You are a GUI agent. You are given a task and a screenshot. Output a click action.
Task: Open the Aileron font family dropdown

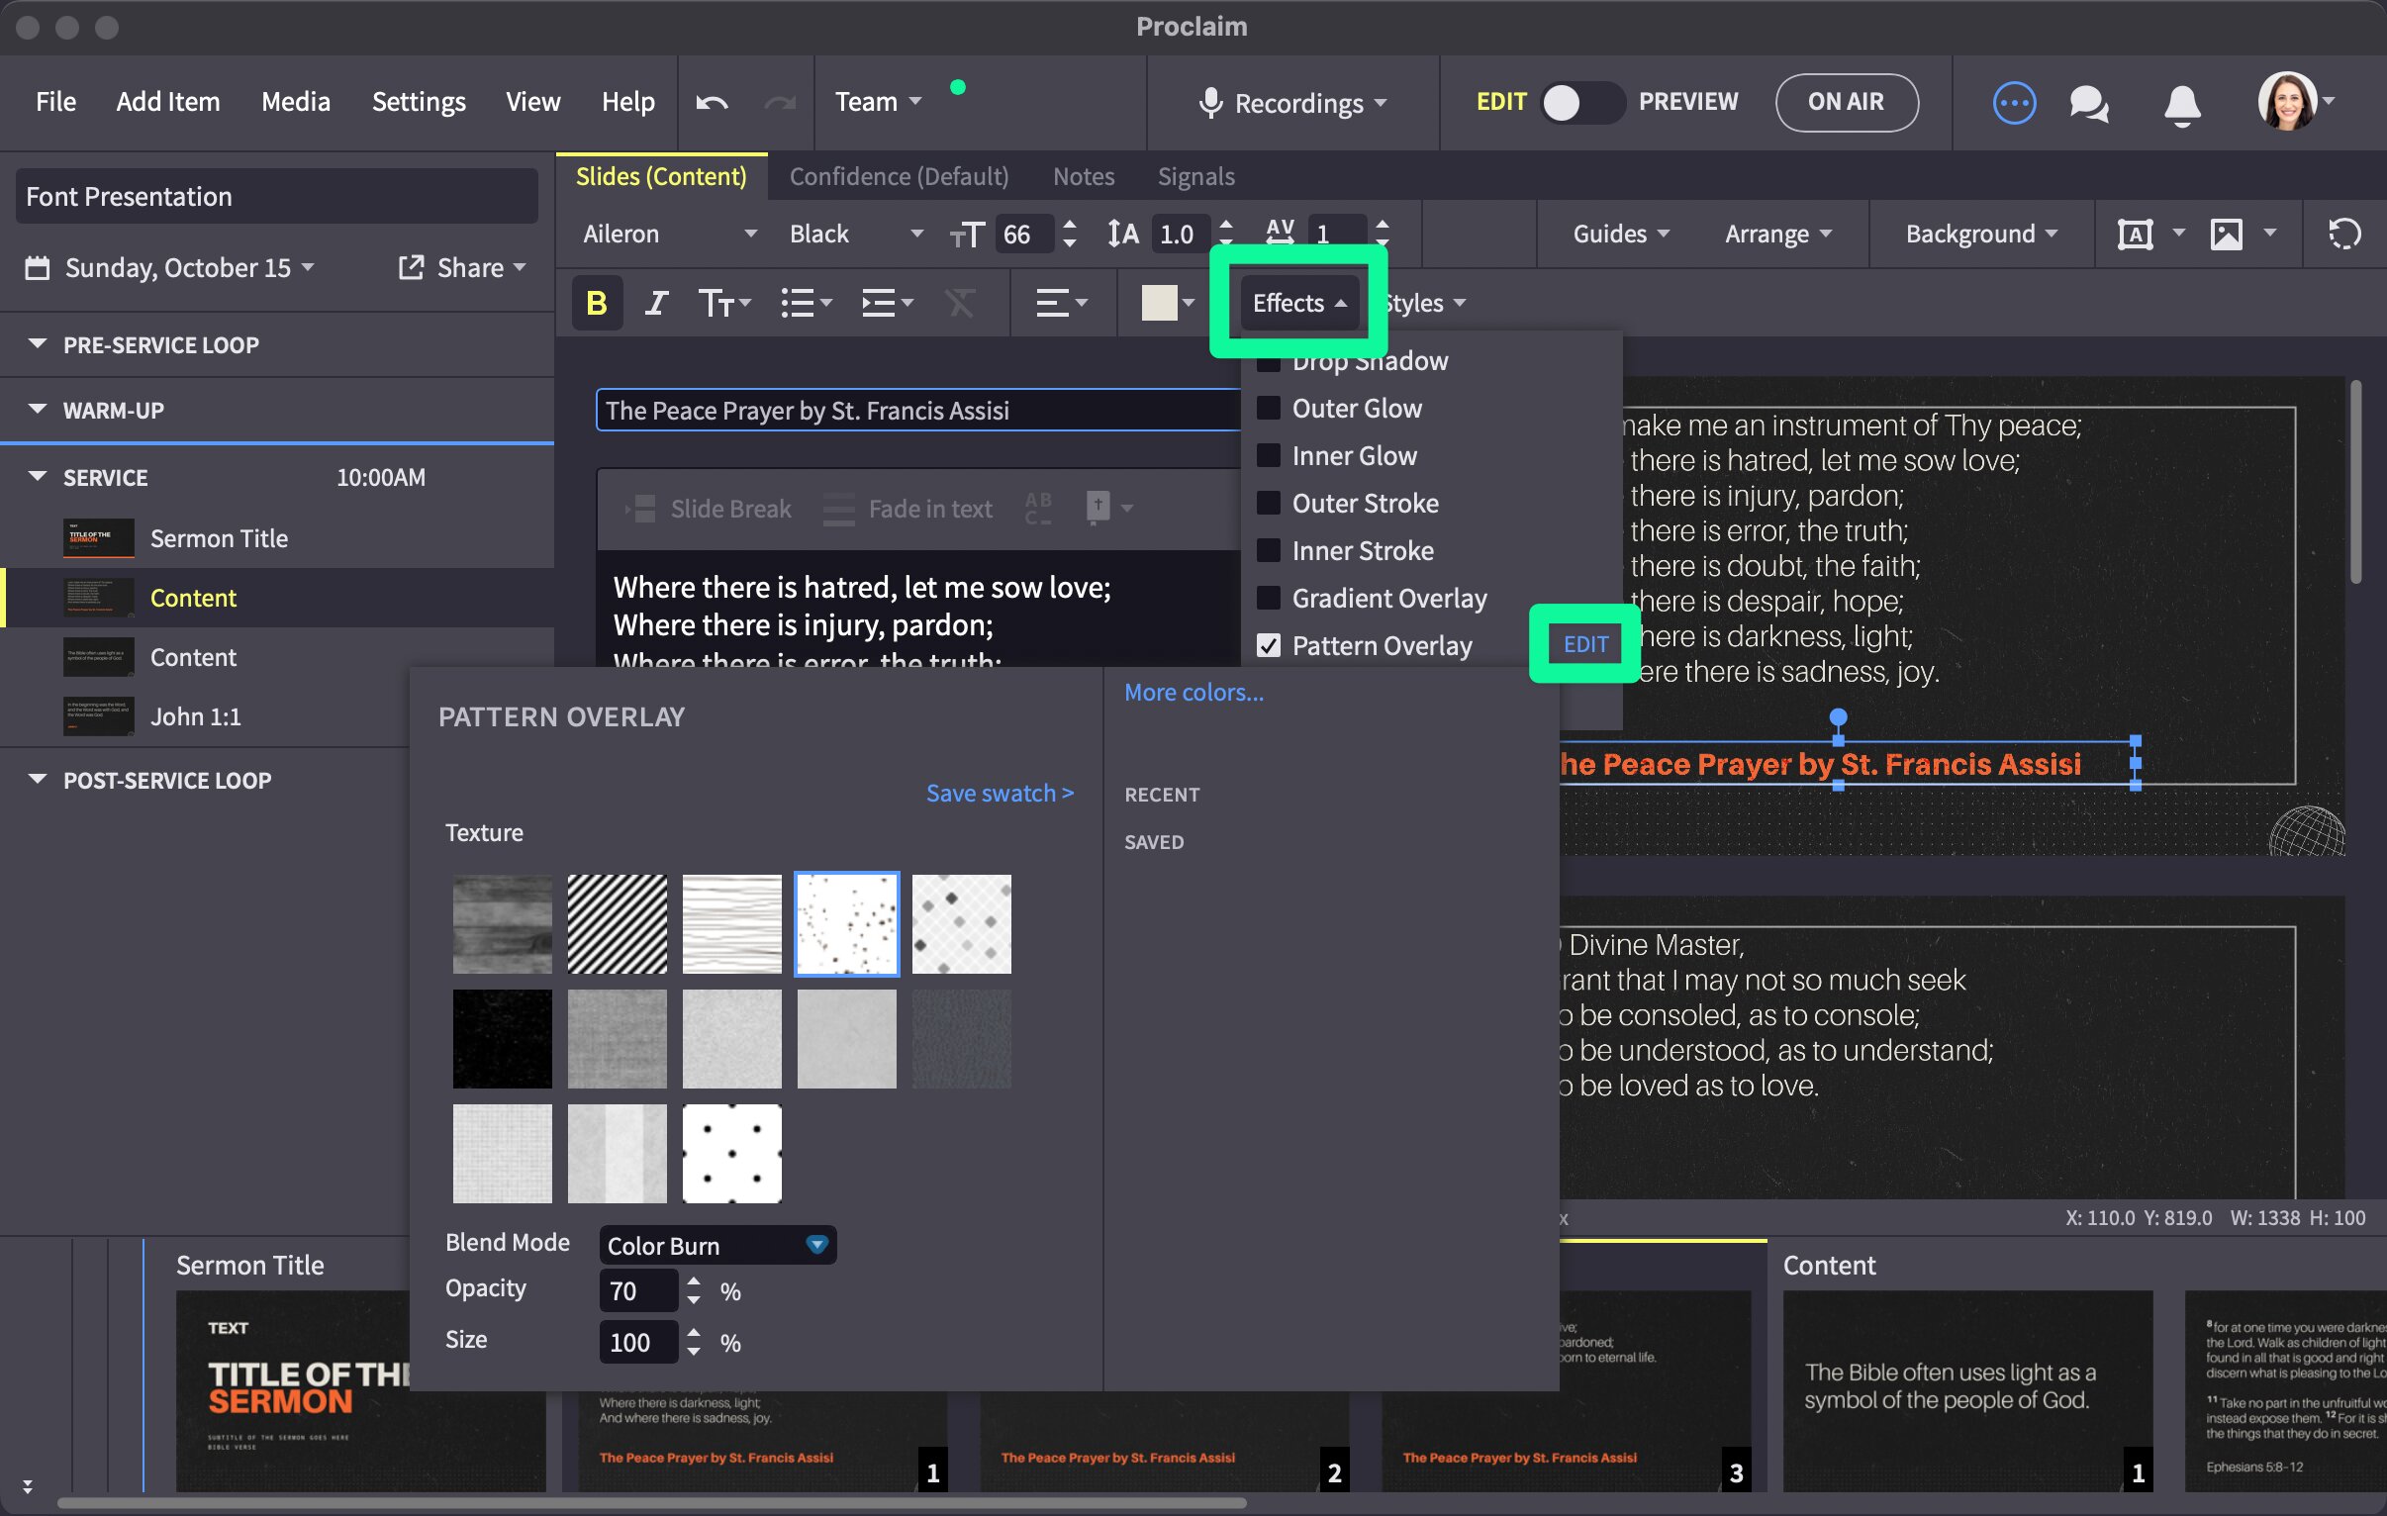(x=670, y=234)
